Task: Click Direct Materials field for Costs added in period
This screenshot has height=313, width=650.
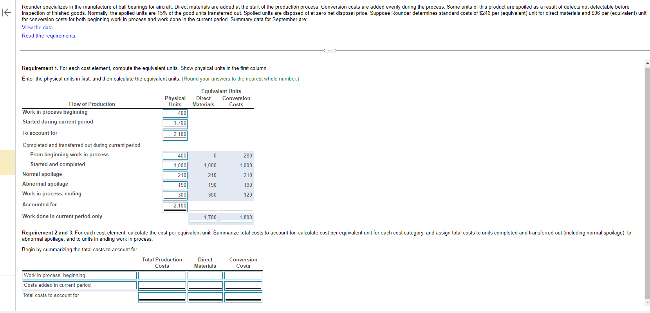Action: click(x=205, y=286)
